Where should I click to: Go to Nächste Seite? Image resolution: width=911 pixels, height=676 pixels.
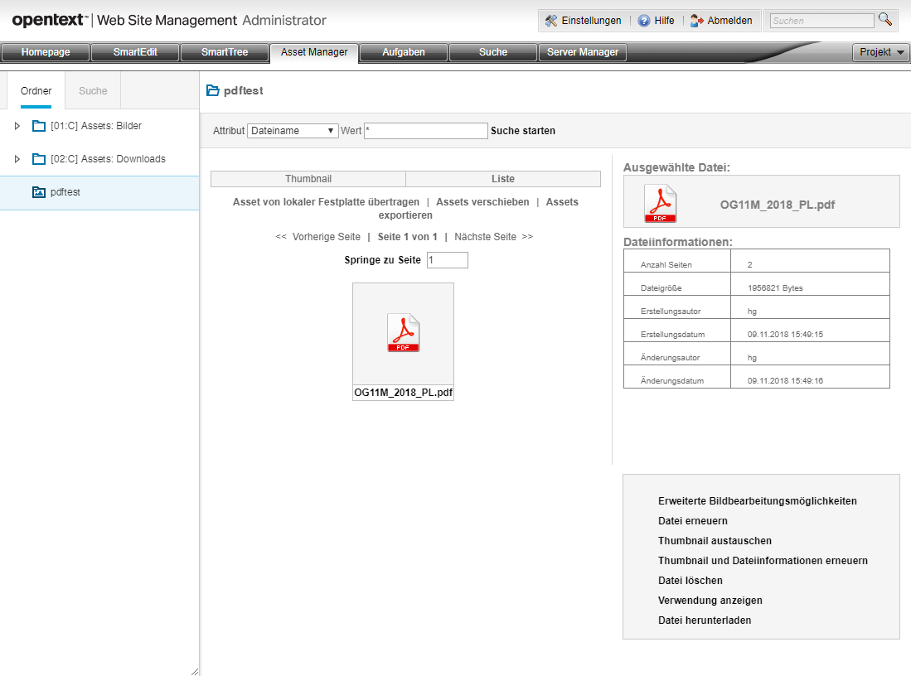(x=485, y=237)
